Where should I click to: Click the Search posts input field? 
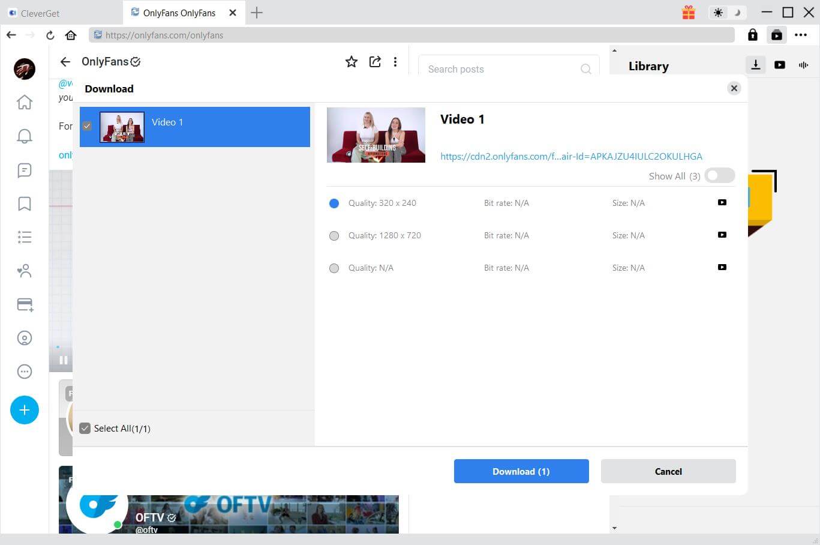501,69
